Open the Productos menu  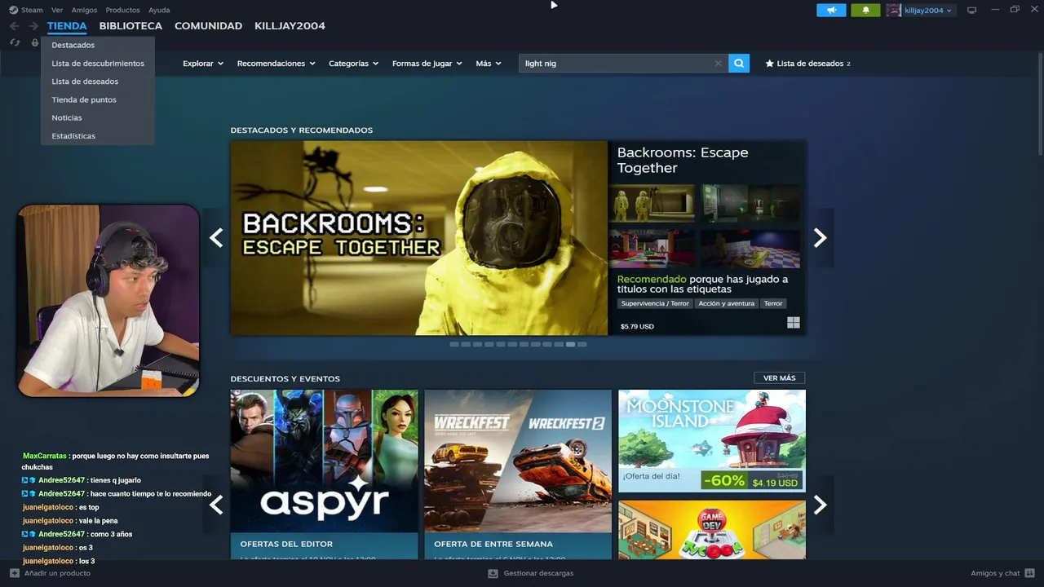tap(122, 10)
